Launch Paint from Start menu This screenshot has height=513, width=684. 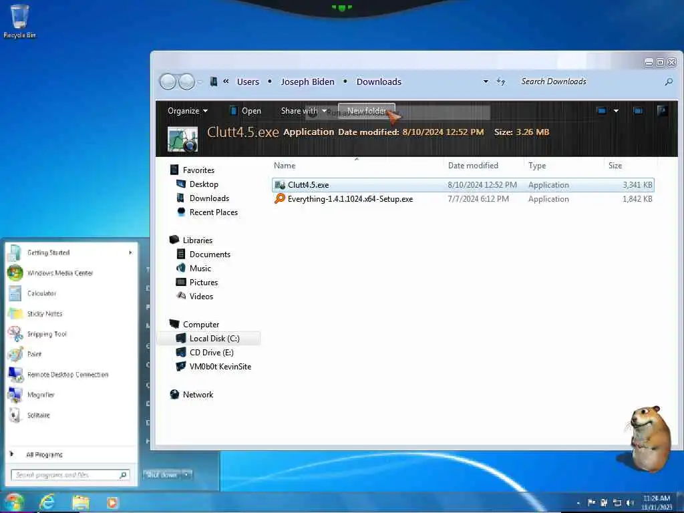tap(35, 354)
